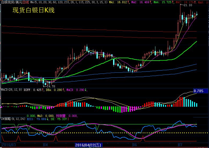Click the SK 75.337 value label
The image size is (209, 148).
click(x=59, y=119)
